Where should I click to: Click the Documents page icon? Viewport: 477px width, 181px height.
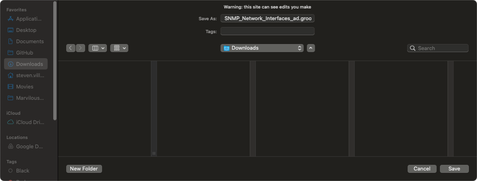[x=10, y=42]
